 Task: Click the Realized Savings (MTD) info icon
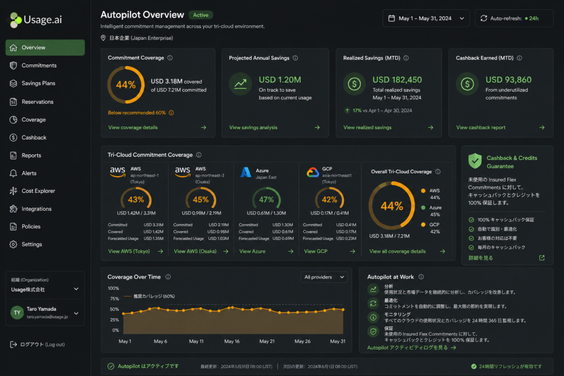click(406, 58)
